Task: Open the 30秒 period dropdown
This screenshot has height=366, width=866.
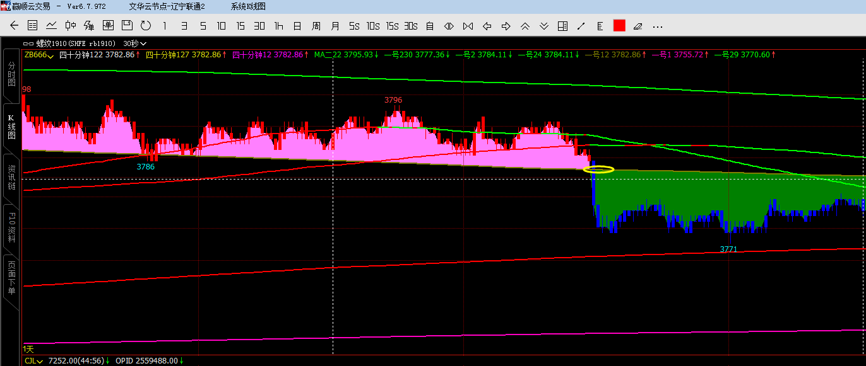Action: (134, 43)
